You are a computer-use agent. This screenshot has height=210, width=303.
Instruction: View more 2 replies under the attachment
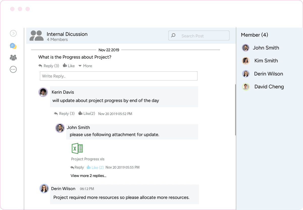click(x=88, y=176)
